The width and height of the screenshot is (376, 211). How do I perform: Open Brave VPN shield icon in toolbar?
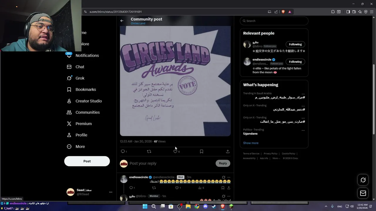366,12
